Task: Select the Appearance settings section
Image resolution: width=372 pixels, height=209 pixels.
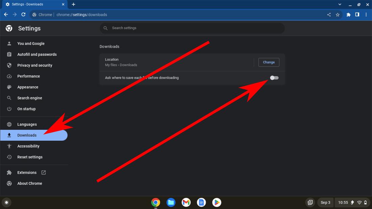Action: coord(28,87)
